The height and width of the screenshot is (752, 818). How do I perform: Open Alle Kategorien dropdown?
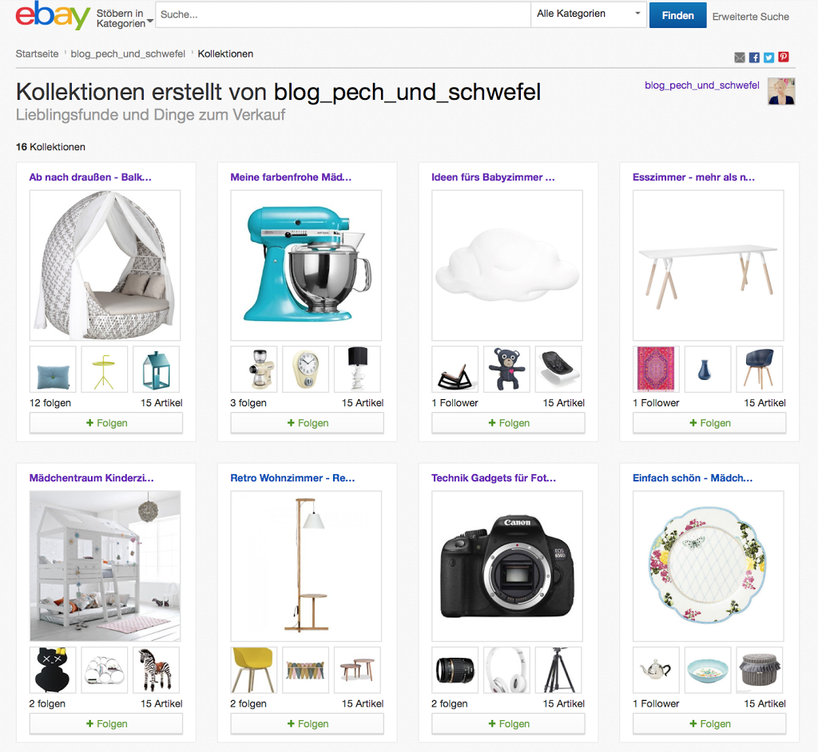coord(589,14)
